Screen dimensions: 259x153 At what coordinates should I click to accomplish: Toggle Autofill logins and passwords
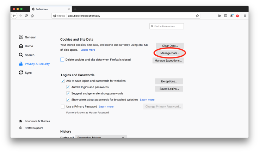(68, 87)
